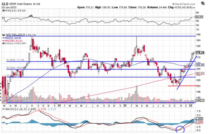Click the NYSE exchange label
This screenshot has width=209, height=134.
tap(37, 4)
